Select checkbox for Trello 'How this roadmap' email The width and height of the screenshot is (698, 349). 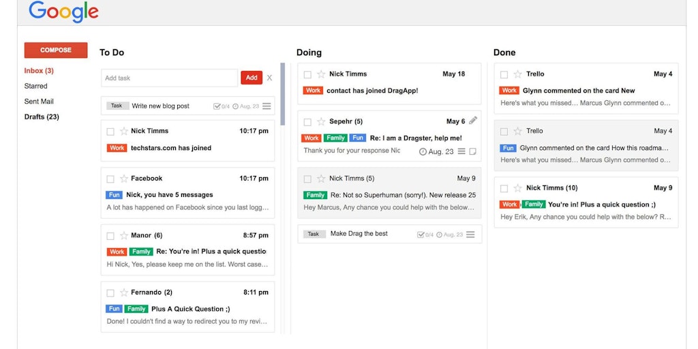tap(504, 132)
